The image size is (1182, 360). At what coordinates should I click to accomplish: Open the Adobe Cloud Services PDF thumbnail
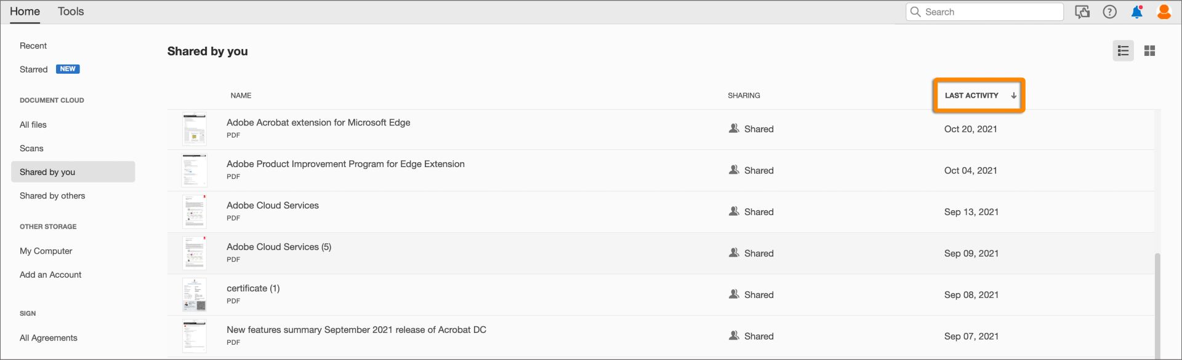(x=195, y=212)
